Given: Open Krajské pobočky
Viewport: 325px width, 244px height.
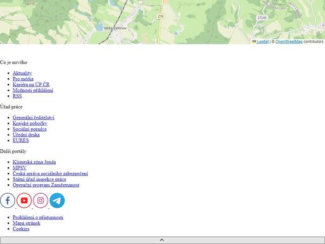Looking at the screenshot, I should pyautogui.click(x=30, y=123).
